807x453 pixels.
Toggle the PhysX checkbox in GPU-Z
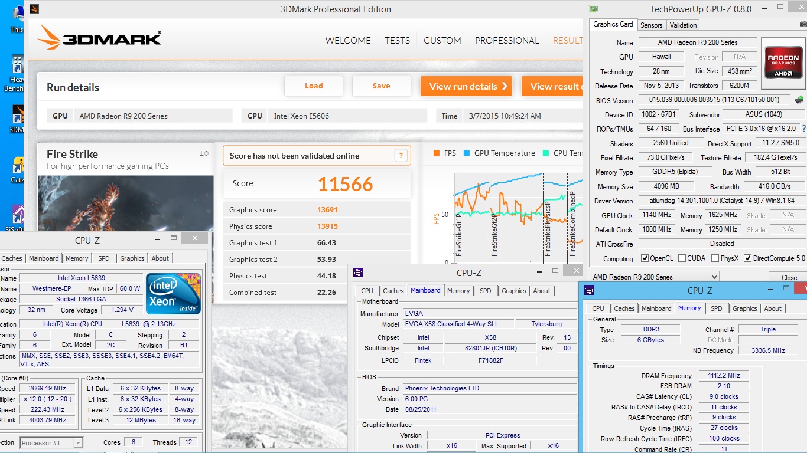[715, 258]
